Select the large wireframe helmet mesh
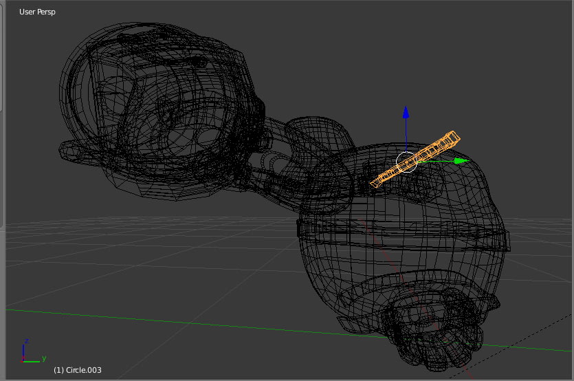The width and height of the screenshot is (574, 381). click(x=161, y=110)
